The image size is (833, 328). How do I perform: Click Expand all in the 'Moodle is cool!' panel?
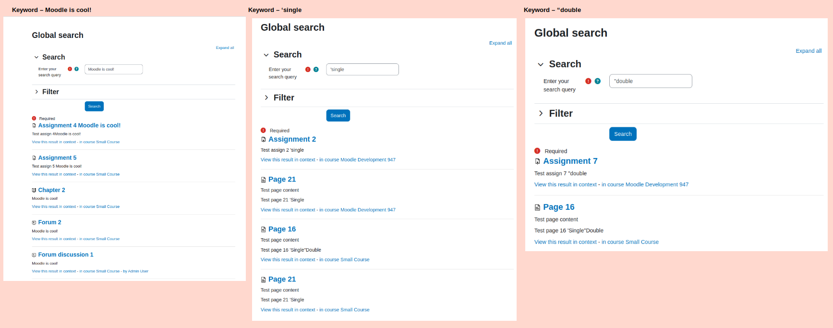click(225, 48)
